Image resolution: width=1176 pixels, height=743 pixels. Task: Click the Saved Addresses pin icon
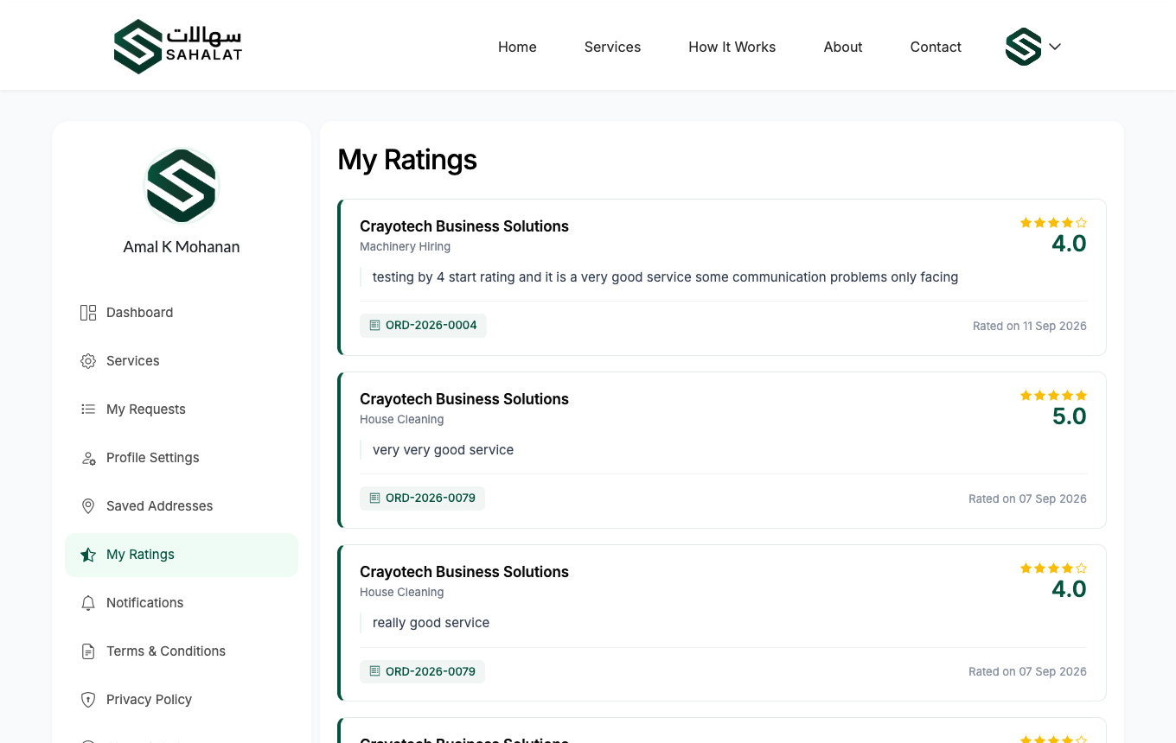point(88,506)
